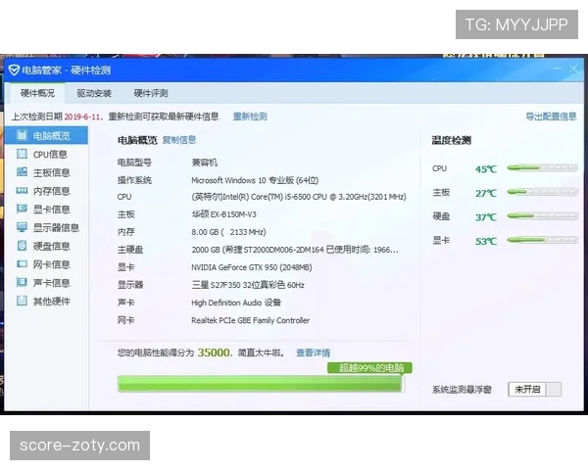Switch to the 驱动安装 tab
Viewport: 588px width, 470px height.
tap(94, 93)
